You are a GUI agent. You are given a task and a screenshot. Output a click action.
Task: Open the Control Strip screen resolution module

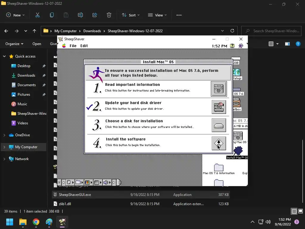coord(98,182)
